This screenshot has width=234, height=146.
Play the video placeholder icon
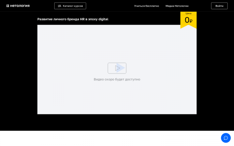point(117,68)
